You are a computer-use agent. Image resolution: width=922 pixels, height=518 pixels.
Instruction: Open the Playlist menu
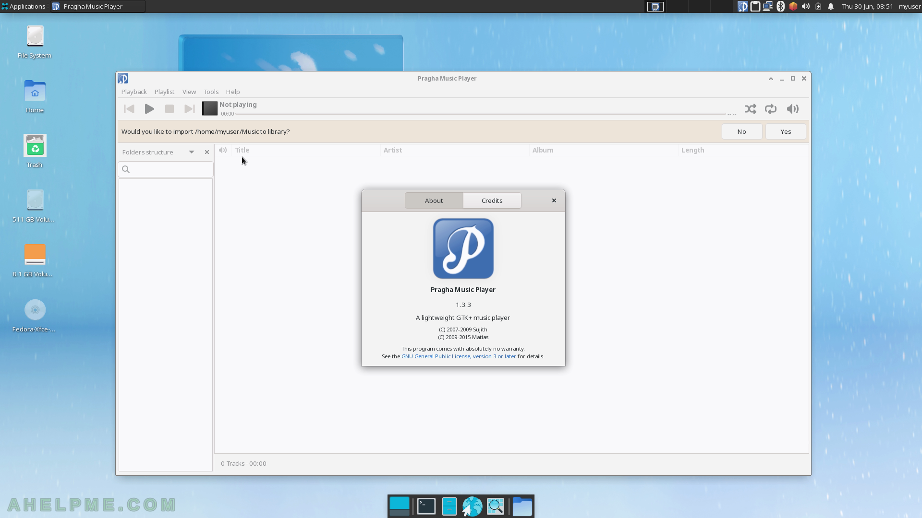click(x=164, y=92)
